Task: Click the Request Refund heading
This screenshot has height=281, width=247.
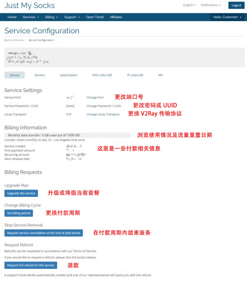Action: pyautogui.click(x=19, y=245)
